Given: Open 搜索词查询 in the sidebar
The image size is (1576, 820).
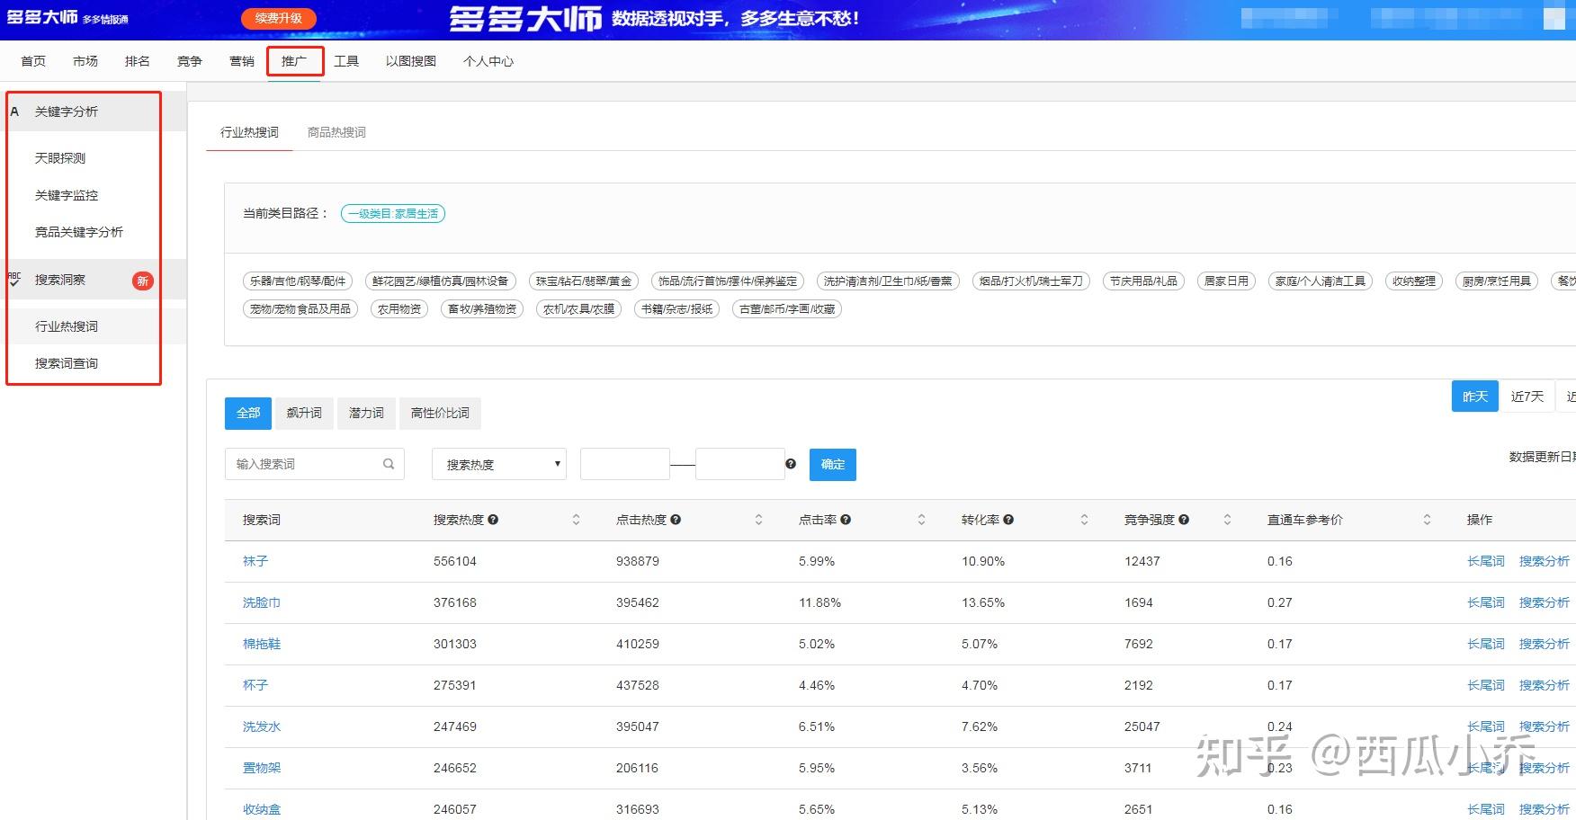Looking at the screenshot, I should [x=67, y=363].
